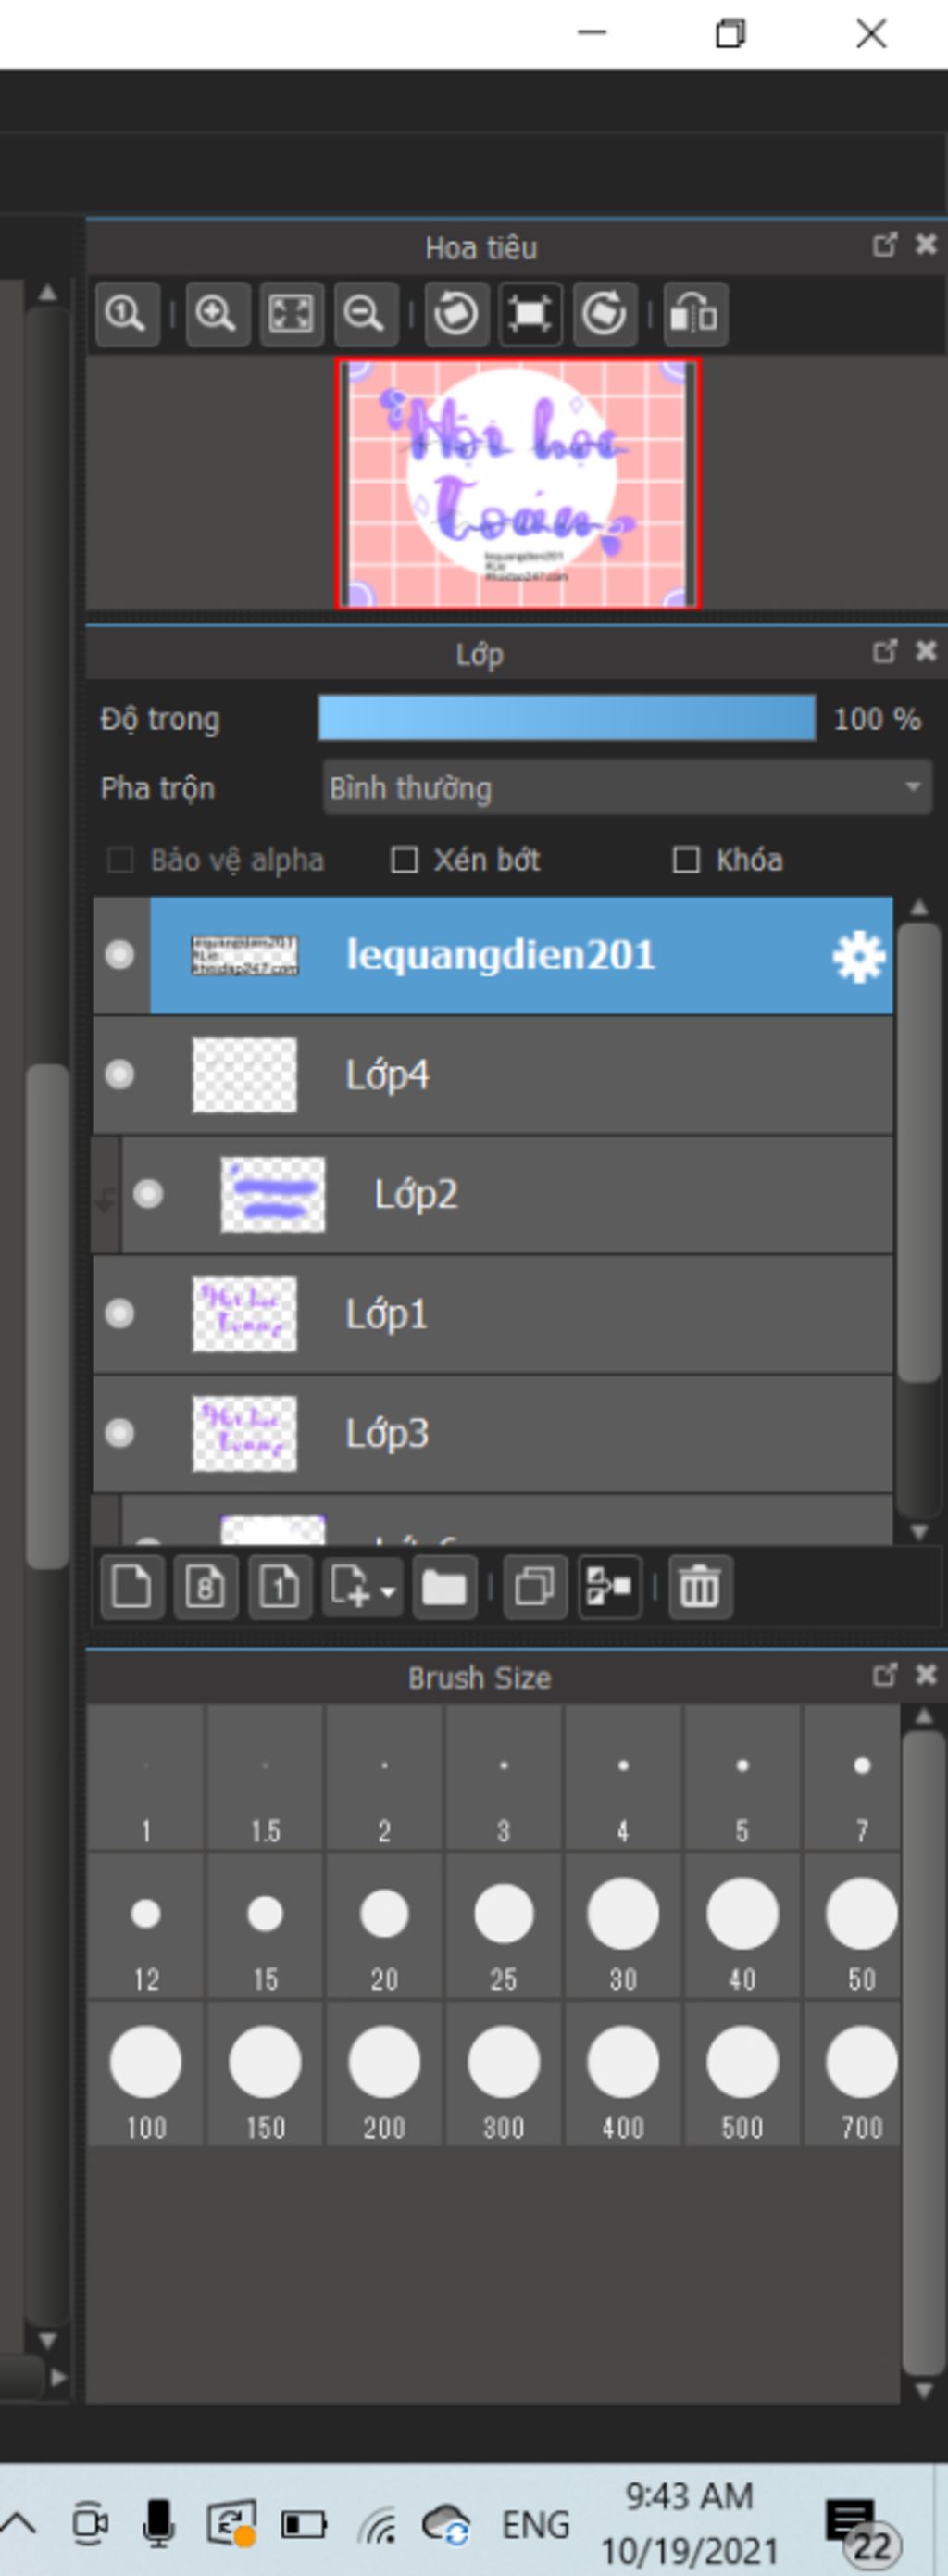Open the Wi-Fi network tray icon
Image resolution: width=948 pixels, height=2576 pixels.
379,2526
